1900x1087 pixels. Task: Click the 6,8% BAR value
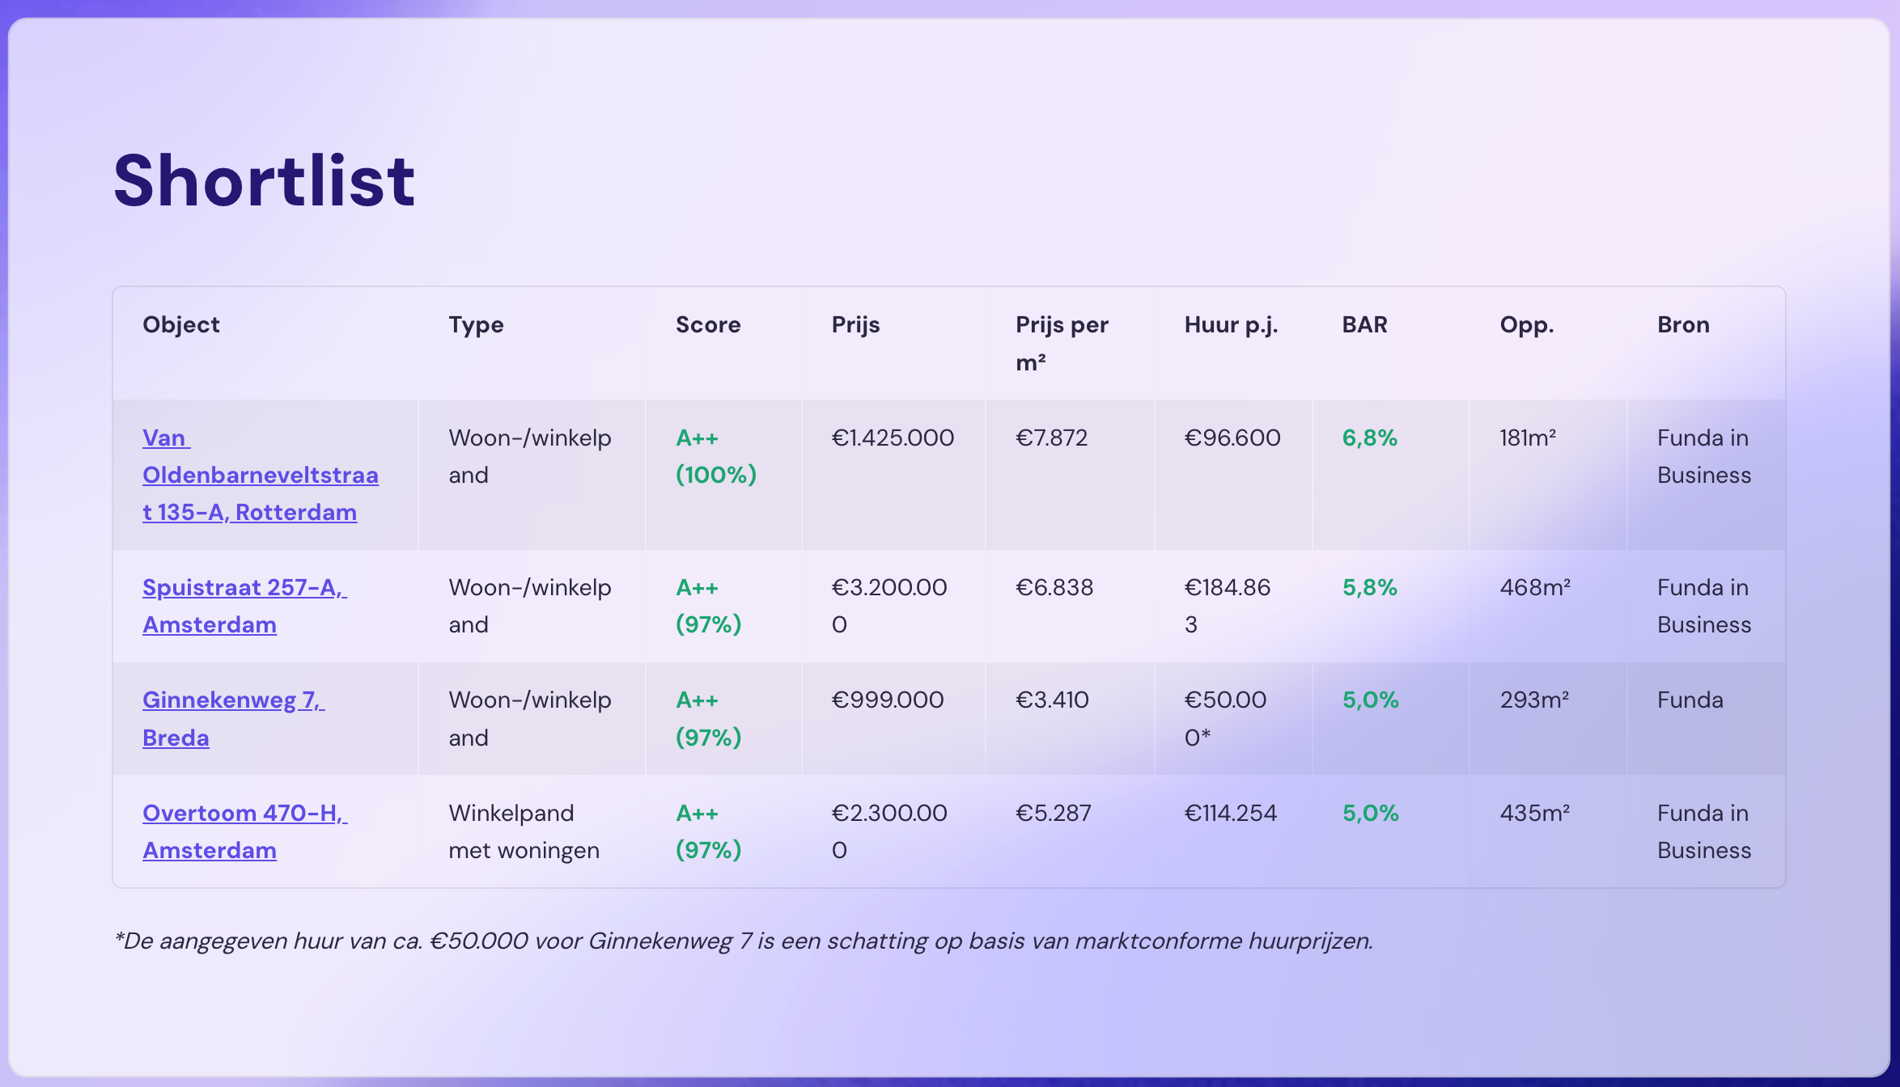click(1369, 438)
